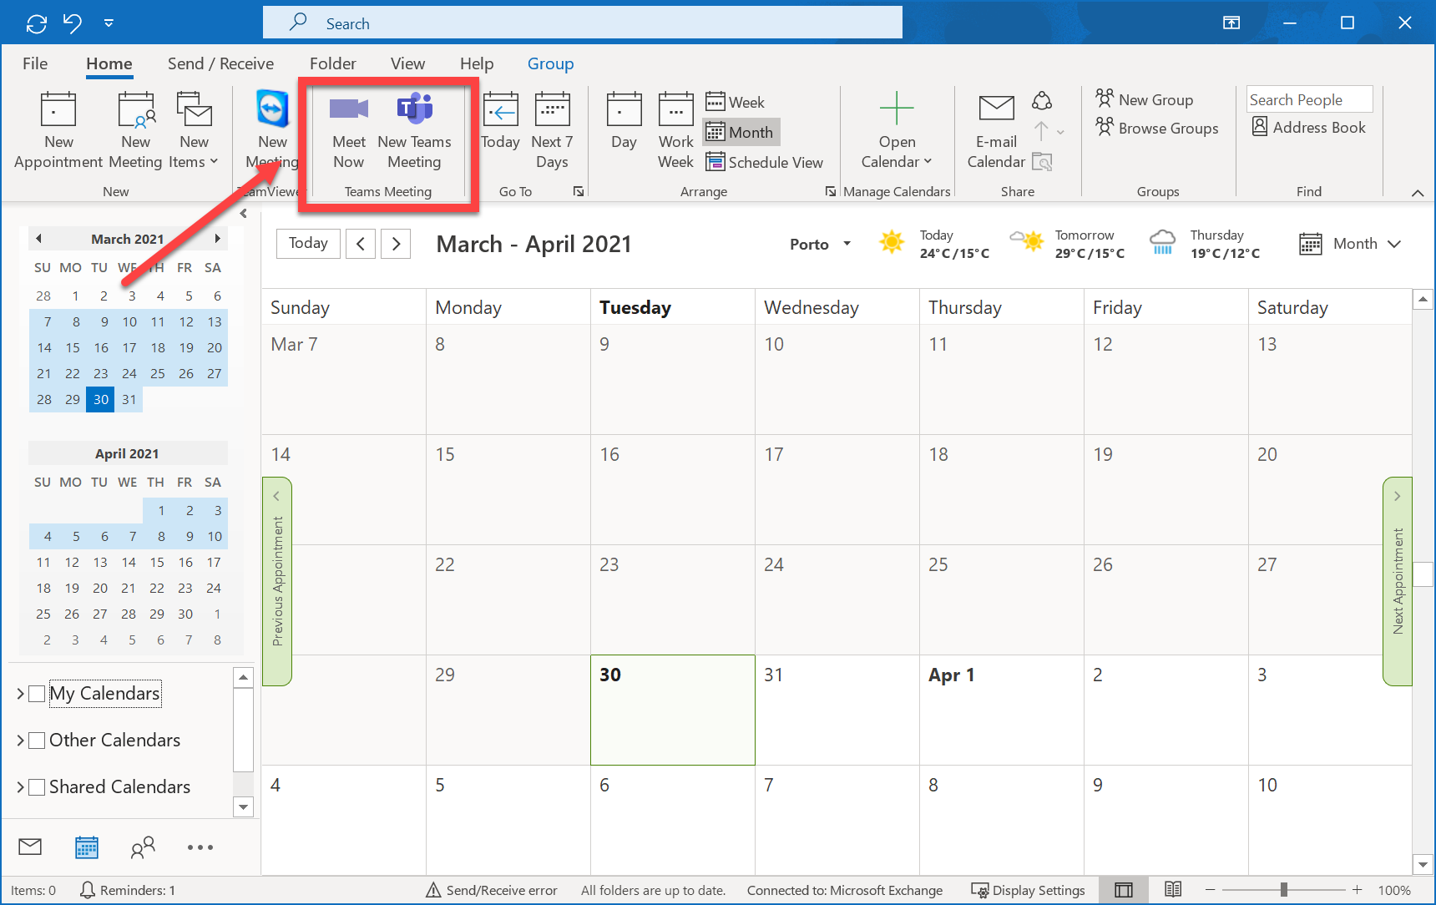Viewport: 1436px width, 905px height.
Task: Create a New Appointment
Action: [58, 129]
